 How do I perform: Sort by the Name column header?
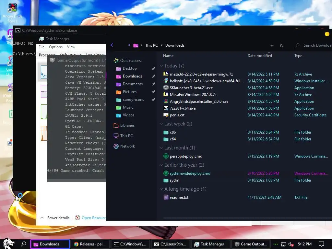168,56
